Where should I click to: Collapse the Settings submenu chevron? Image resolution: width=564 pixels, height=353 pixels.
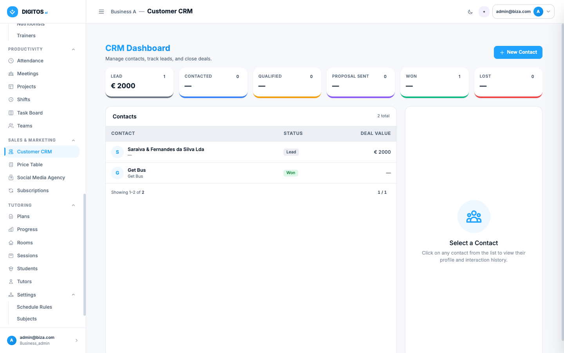73,295
